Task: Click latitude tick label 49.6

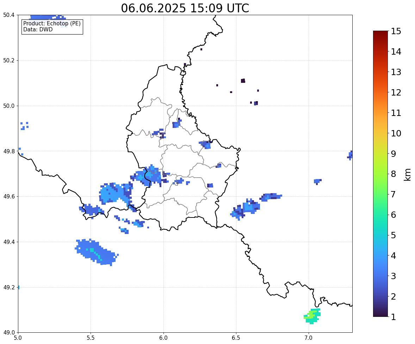Action: (8, 196)
